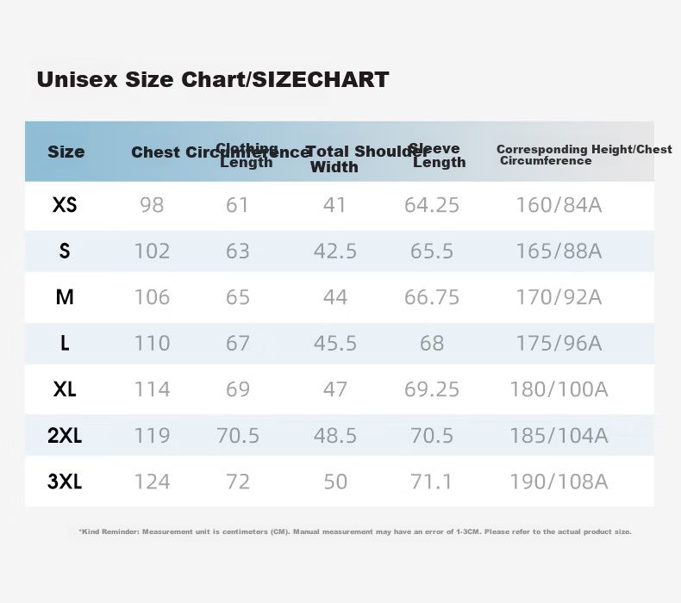Click the 175/96A height value
This screenshot has height=603, width=681.
tap(559, 344)
